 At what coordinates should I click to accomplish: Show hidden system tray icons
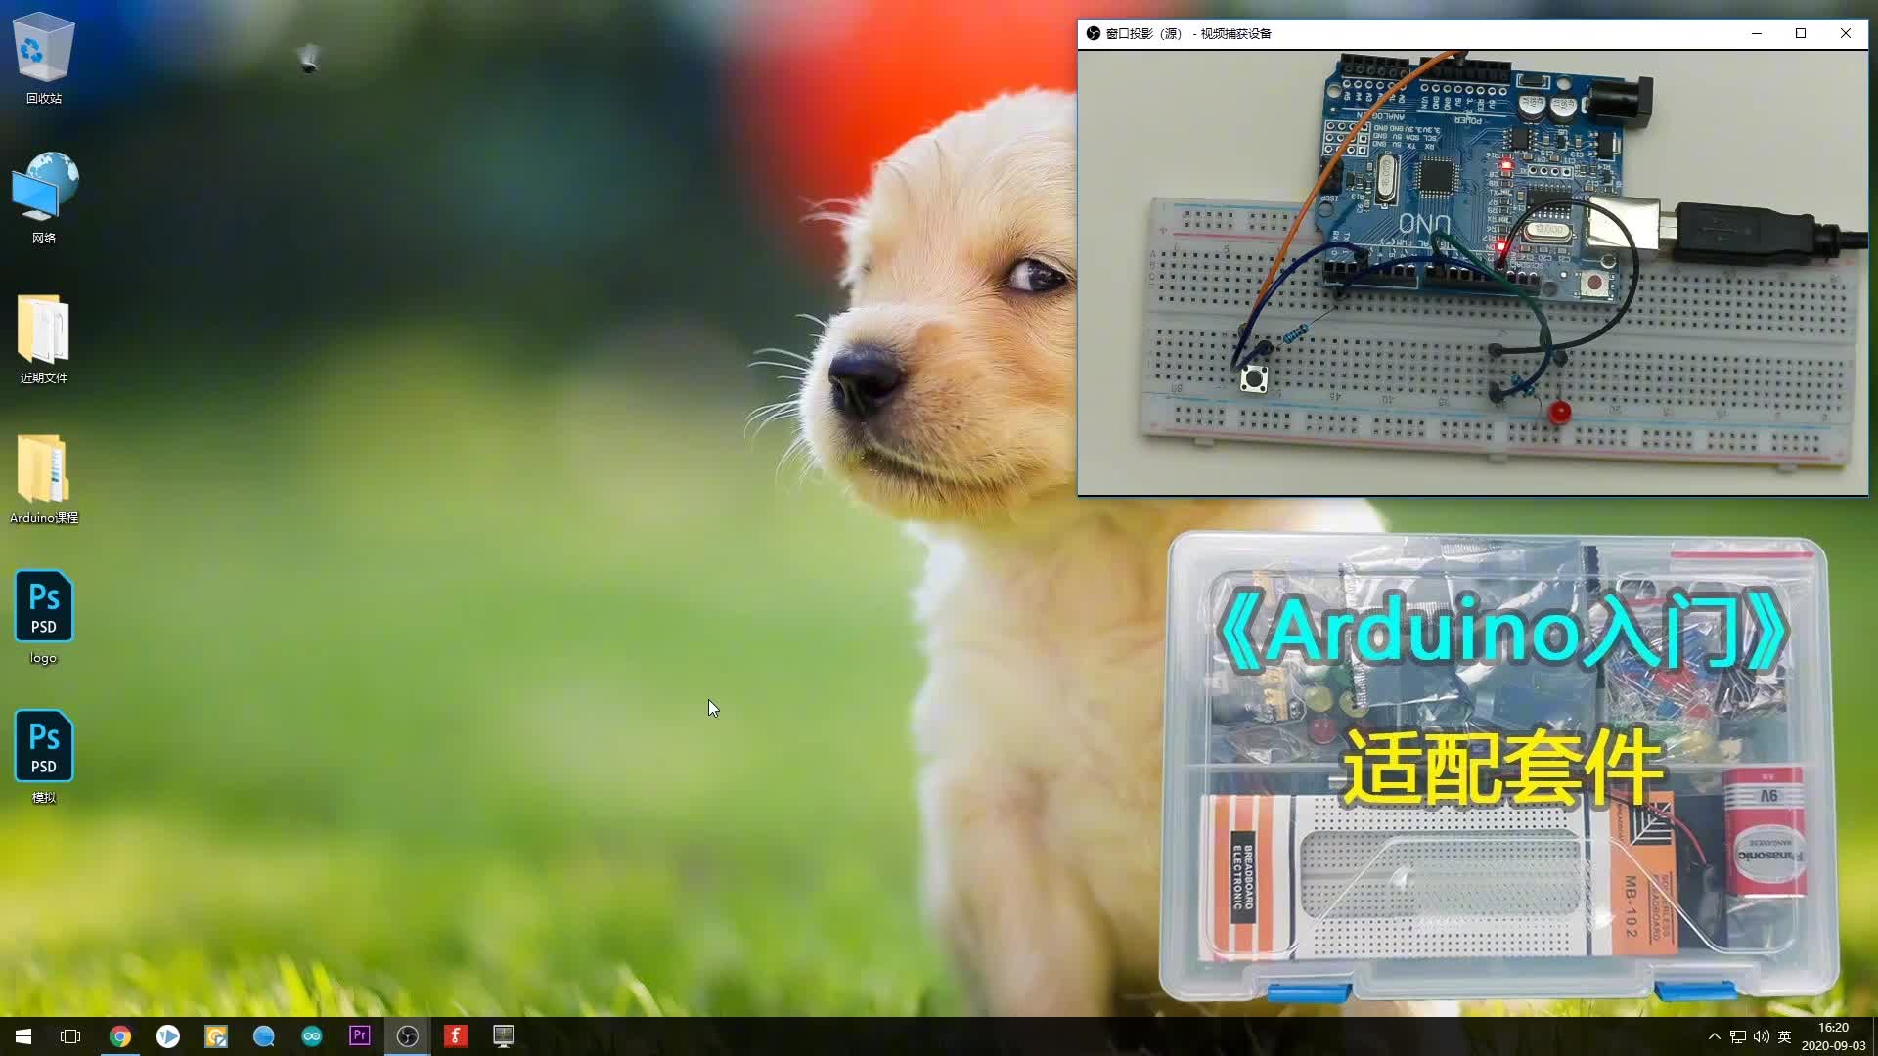1714,1036
